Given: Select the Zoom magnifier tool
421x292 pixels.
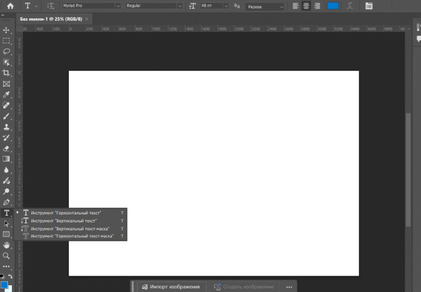Looking at the screenshot, I should [x=6, y=256].
